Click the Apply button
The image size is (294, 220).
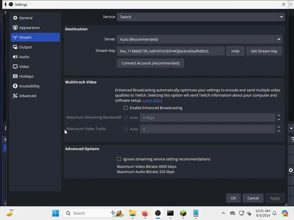[x=275, y=198]
